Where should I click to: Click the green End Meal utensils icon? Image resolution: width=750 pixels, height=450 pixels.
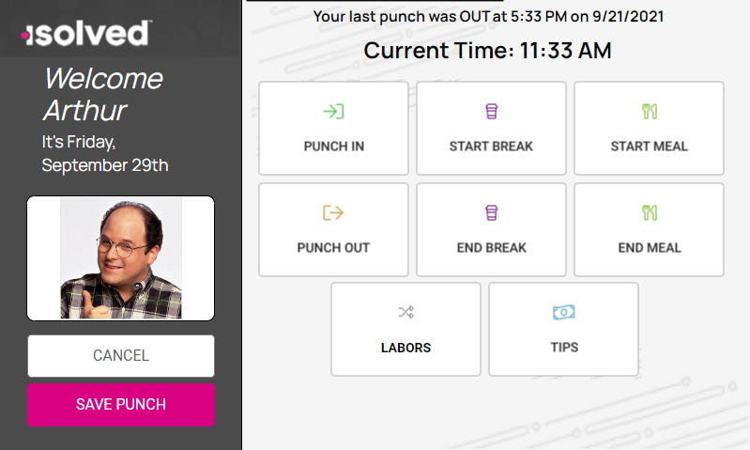pyautogui.click(x=649, y=213)
